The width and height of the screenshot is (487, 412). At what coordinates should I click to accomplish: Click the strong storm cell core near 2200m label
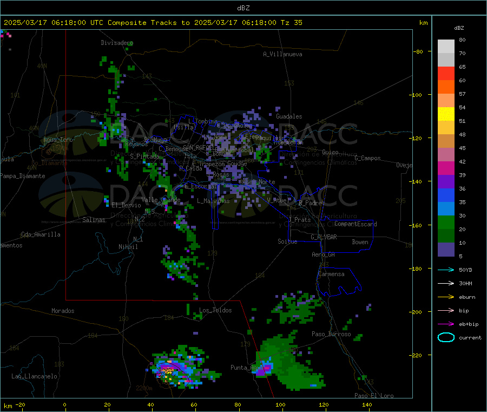click(168, 371)
